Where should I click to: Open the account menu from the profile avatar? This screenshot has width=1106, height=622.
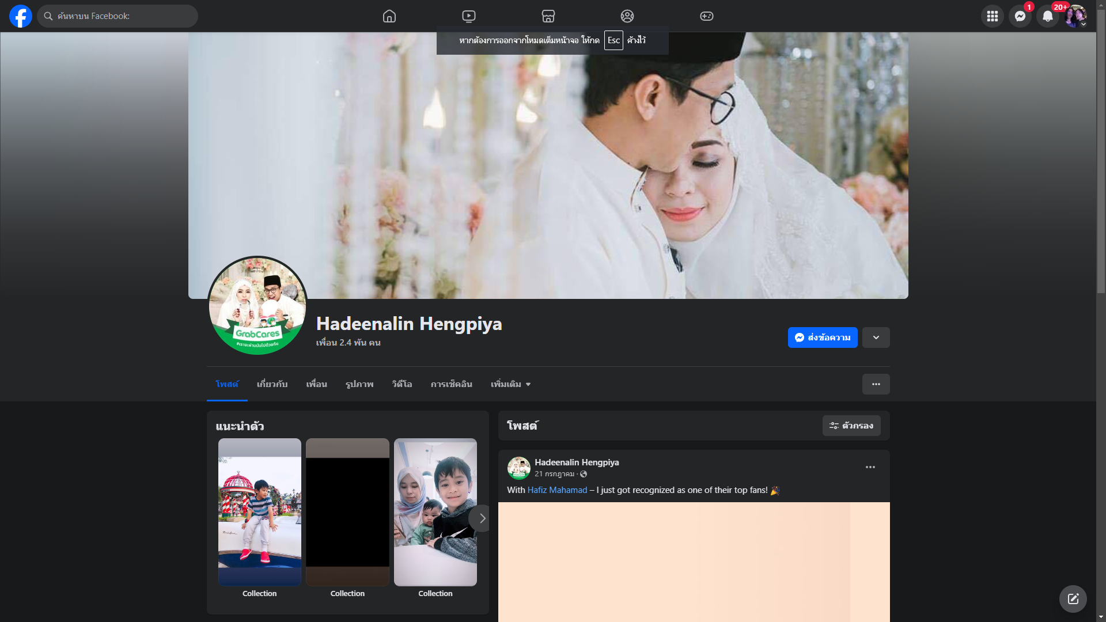1075,16
